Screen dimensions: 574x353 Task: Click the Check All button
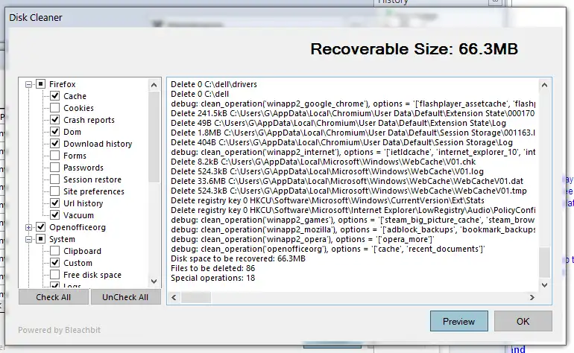(54, 297)
